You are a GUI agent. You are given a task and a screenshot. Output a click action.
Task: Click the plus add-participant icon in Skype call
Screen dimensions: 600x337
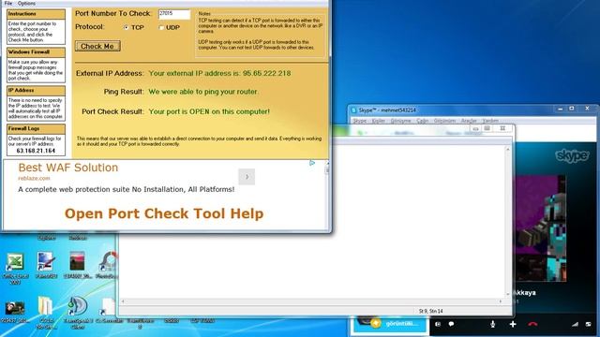[513, 324]
